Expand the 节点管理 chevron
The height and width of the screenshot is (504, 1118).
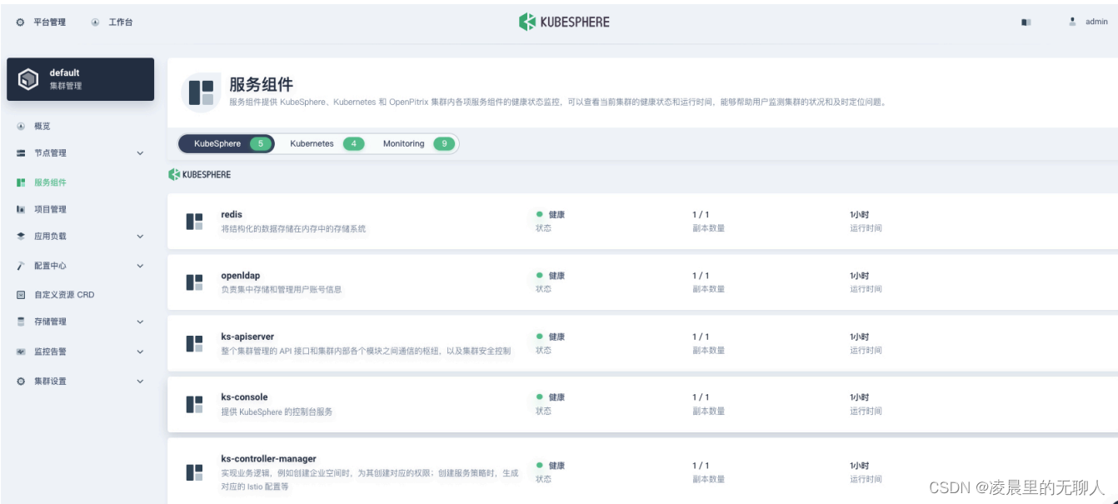click(140, 153)
